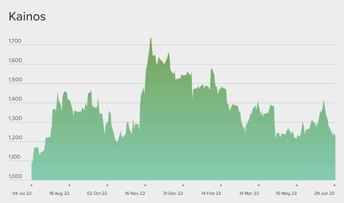The height and width of the screenshot is (203, 344).
Task: Click the 15 May 23 date label
Action: point(287,193)
